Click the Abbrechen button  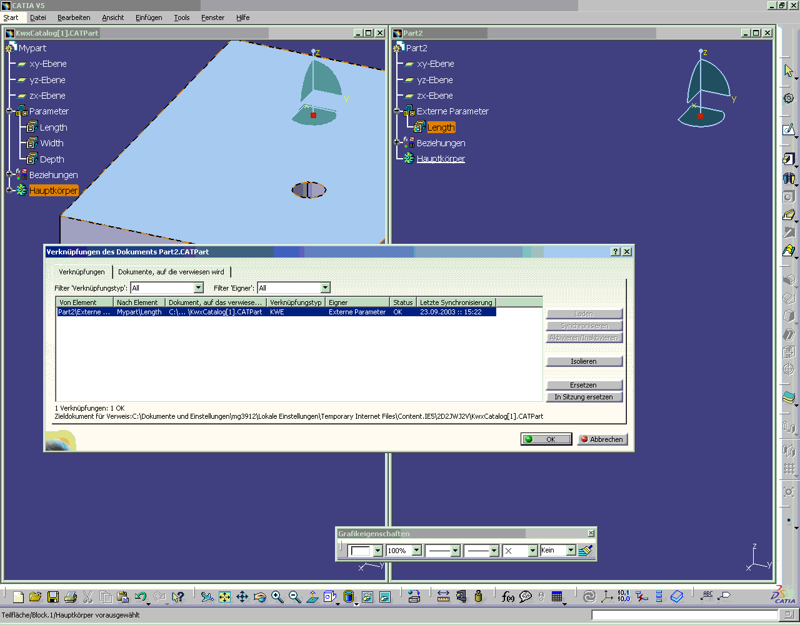pyautogui.click(x=602, y=439)
